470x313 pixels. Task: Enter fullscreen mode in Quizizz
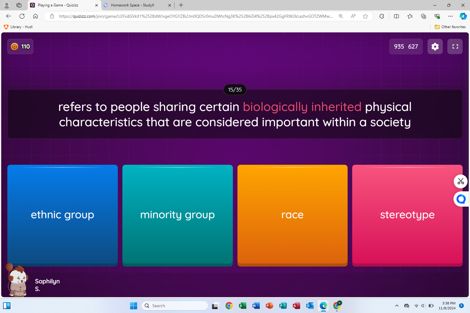455,46
